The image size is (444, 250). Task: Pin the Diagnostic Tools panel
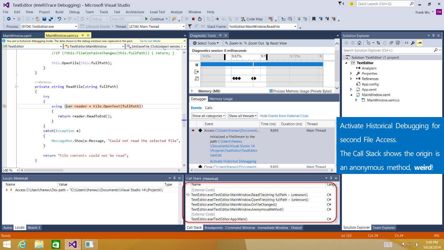point(221,35)
